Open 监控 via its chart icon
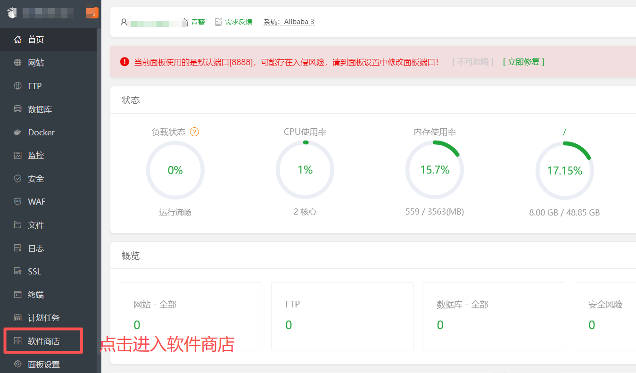636x373 pixels. [x=18, y=155]
